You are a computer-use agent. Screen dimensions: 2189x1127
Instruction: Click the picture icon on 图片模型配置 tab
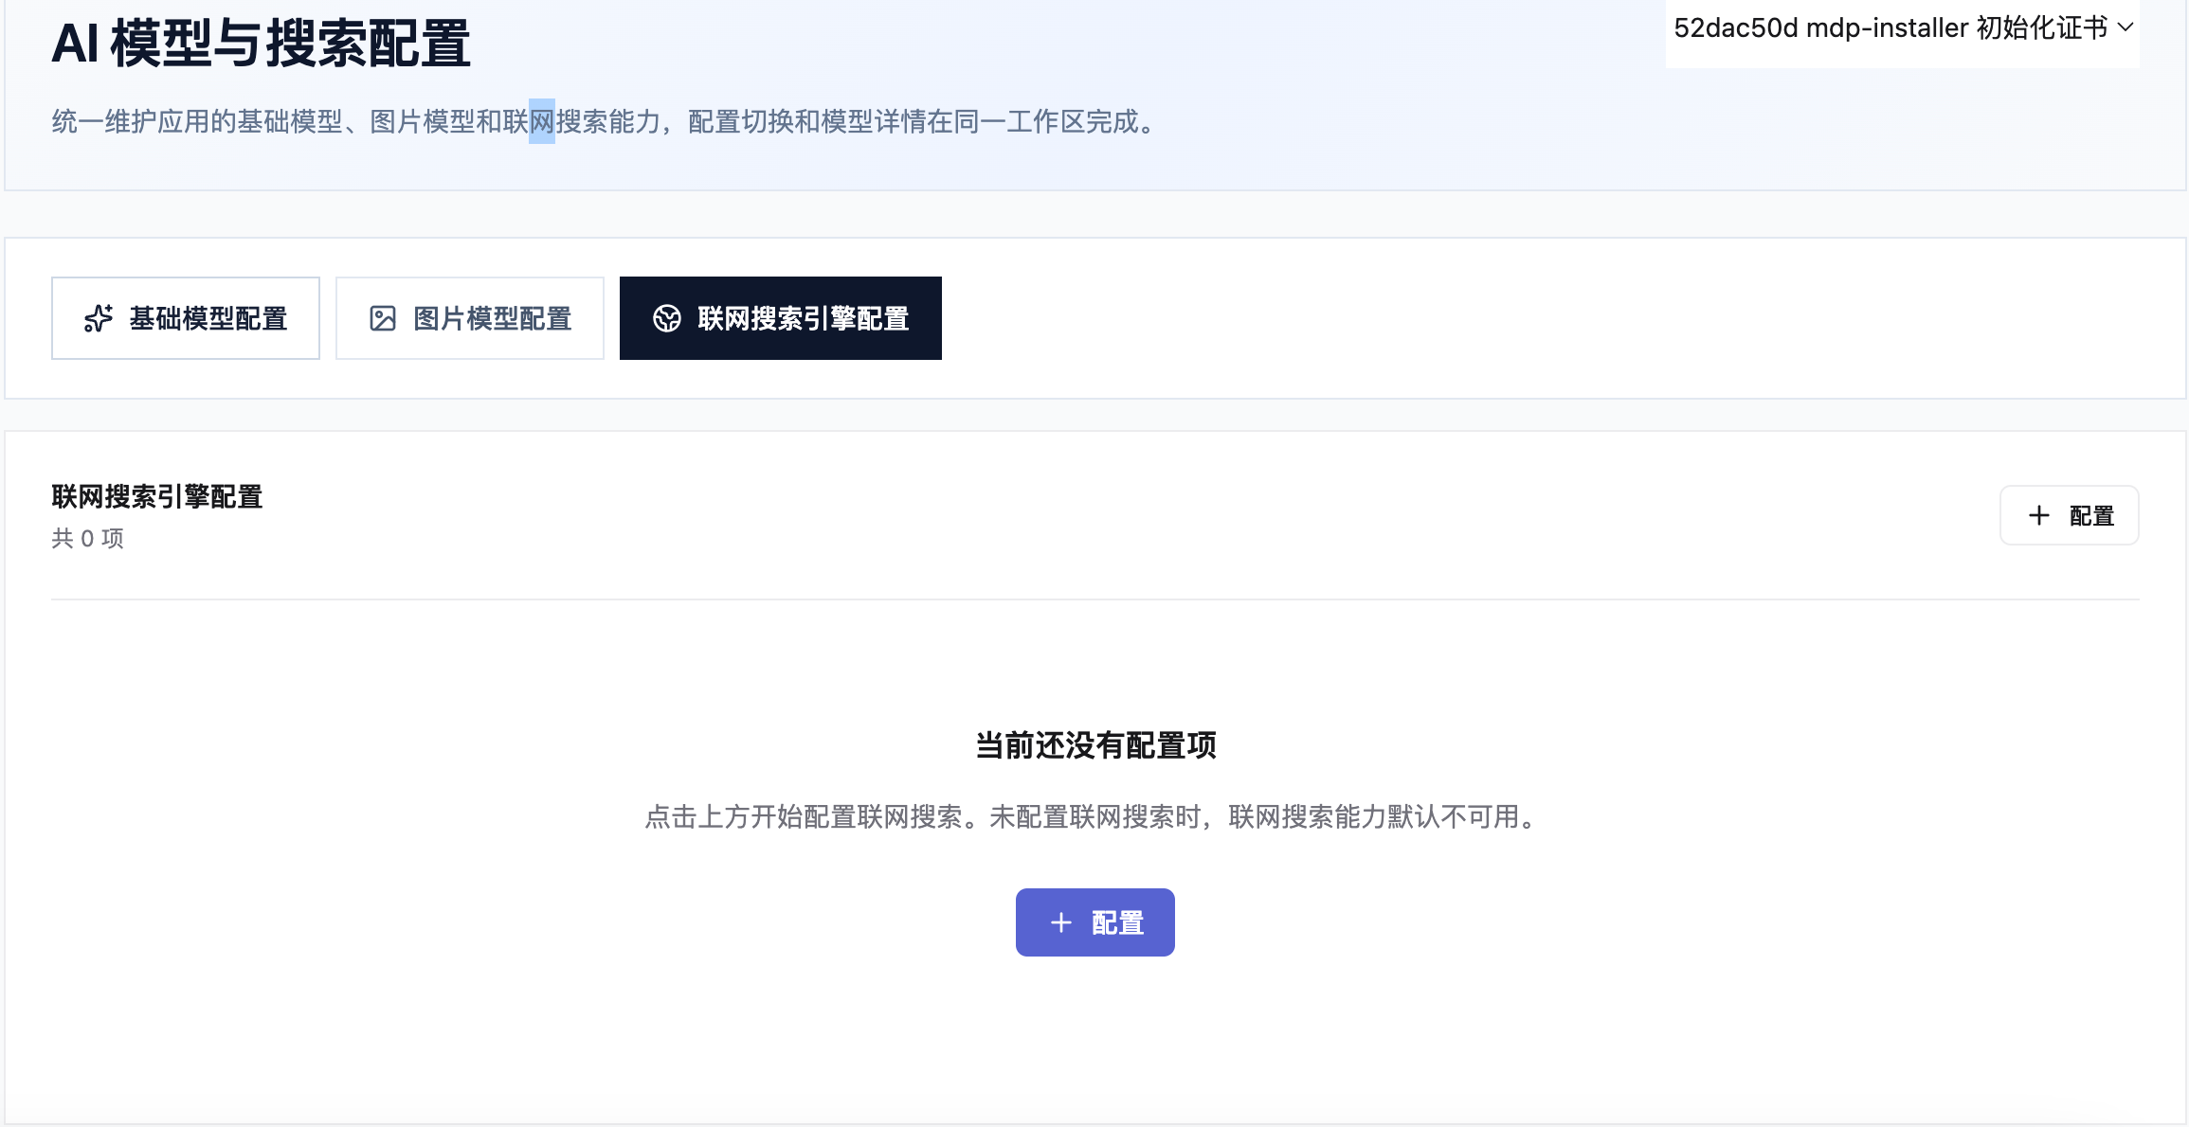pyautogui.click(x=383, y=318)
